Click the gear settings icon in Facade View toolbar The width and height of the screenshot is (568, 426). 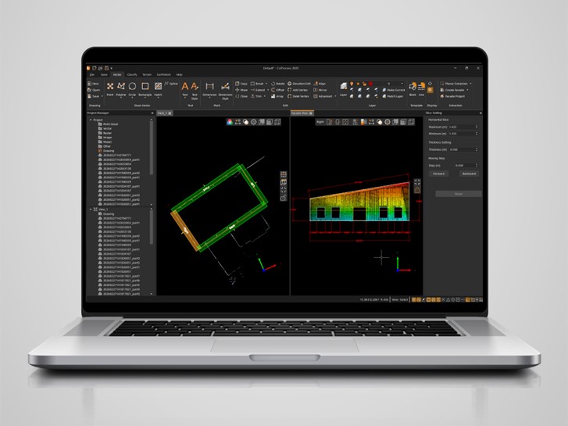pyautogui.click(x=388, y=122)
